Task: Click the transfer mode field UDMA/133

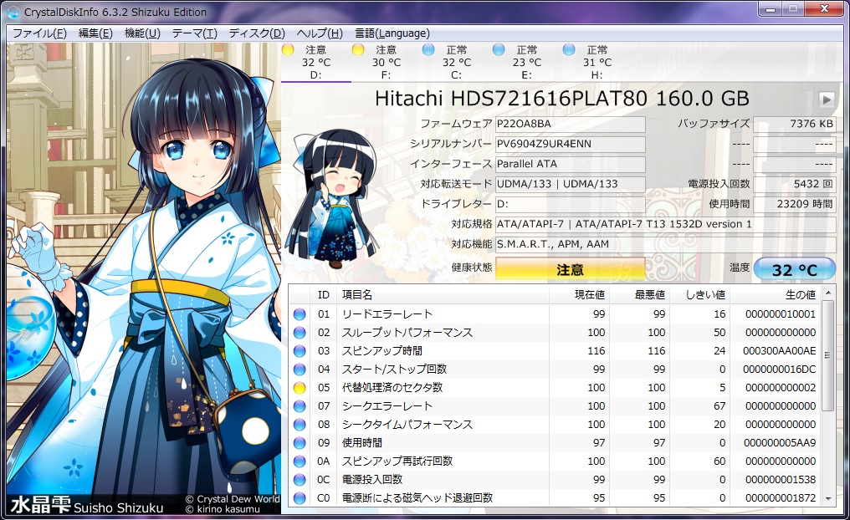Action: point(571,184)
